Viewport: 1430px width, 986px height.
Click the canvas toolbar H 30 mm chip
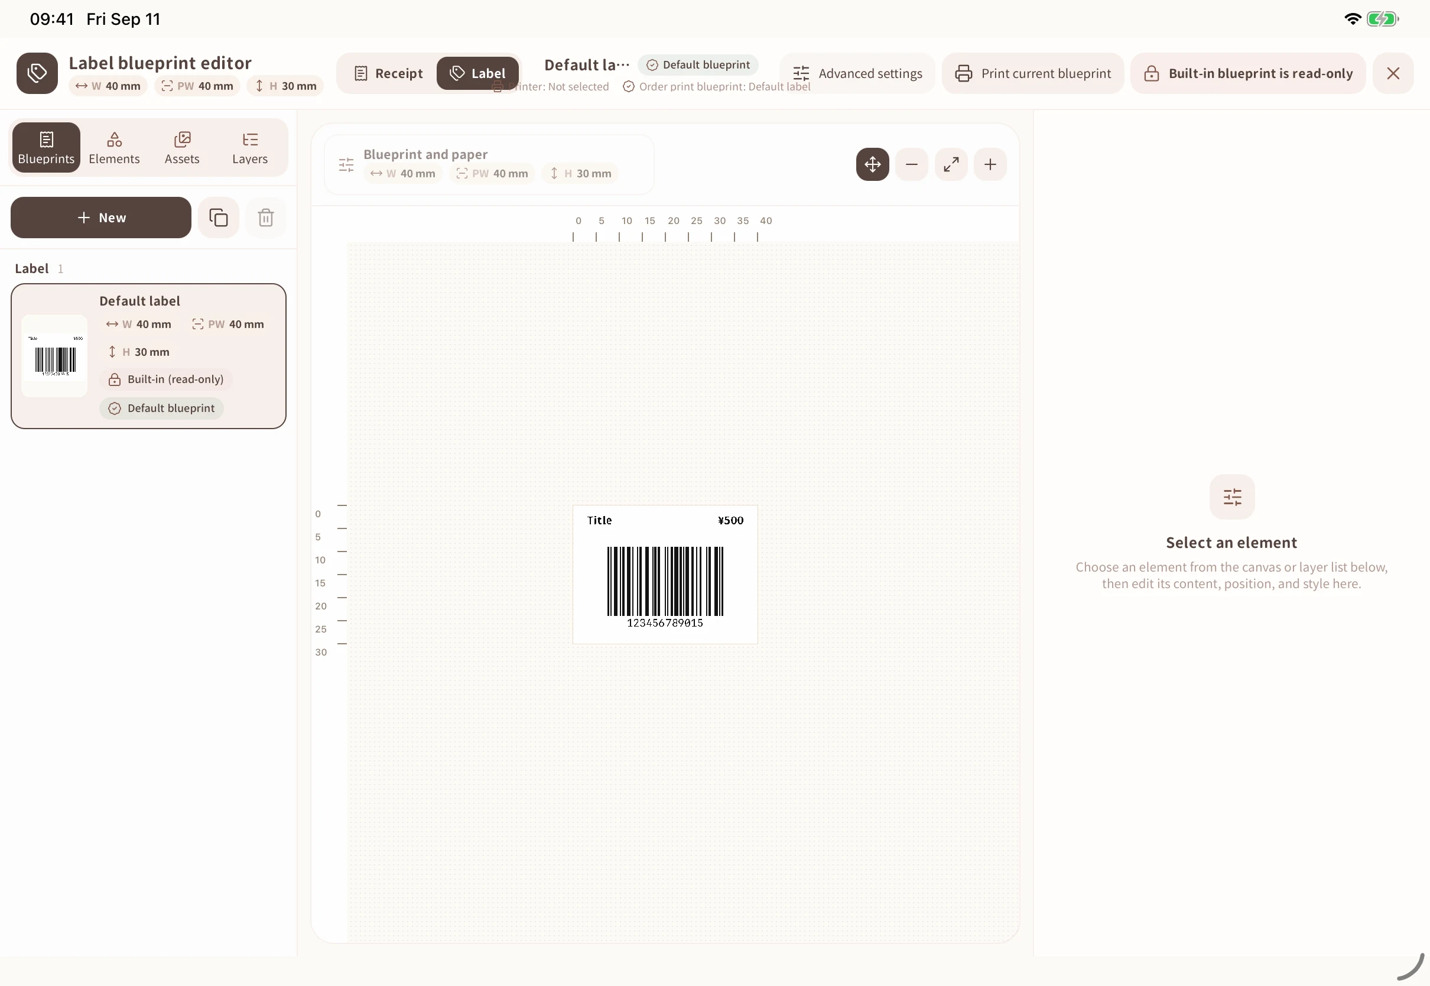tap(580, 174)
